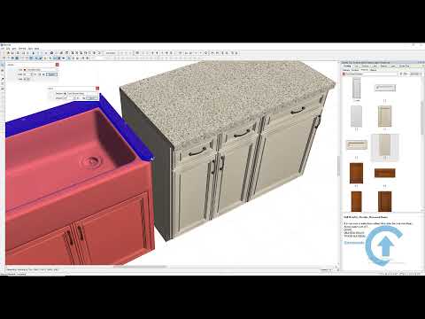Pick the beige raised-panel door, second row
This screenshot has height=319, width=425.
tap(384, 116)
